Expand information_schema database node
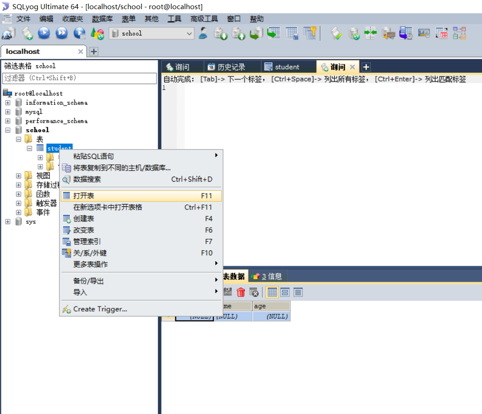482x414 pixels. 8,102
